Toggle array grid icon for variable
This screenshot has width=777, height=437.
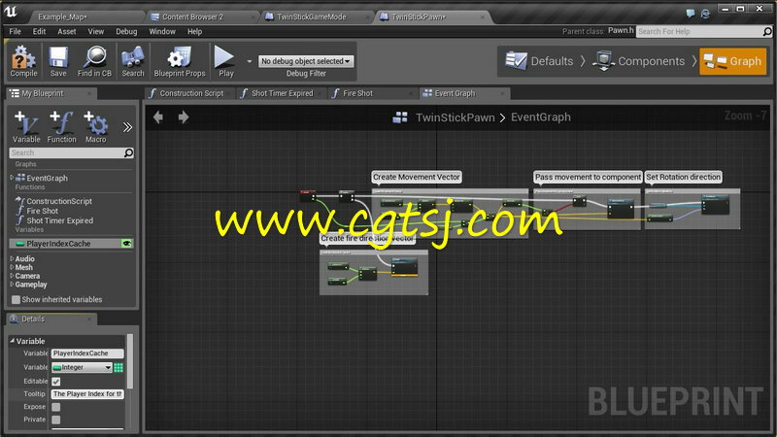click(118, 367)
